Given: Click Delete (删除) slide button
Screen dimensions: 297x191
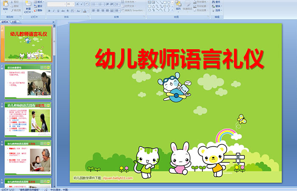Looking at the screenshot, I should click(38, 10).
